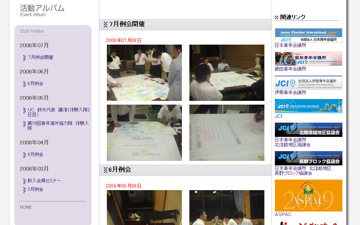Open the 7月例会開催 sidebar link

click(x=40, y=57)
